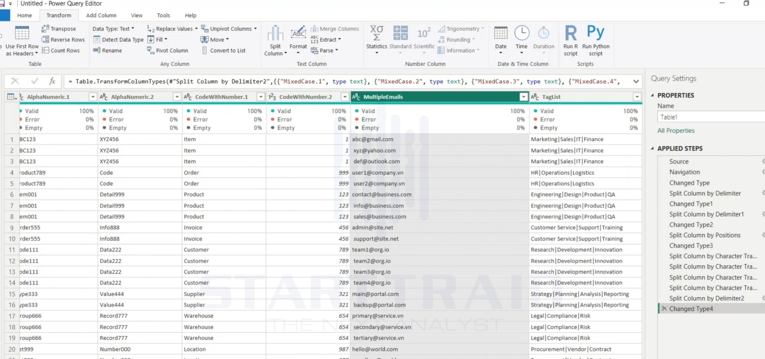Screen dimensions: 765x359
Task: Open the Date column tool
Action: click(x=501, y=40)
